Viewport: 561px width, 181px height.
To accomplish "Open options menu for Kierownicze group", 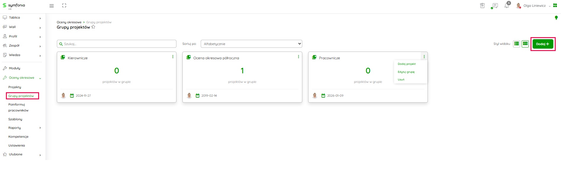I will [x=173, y=57].
